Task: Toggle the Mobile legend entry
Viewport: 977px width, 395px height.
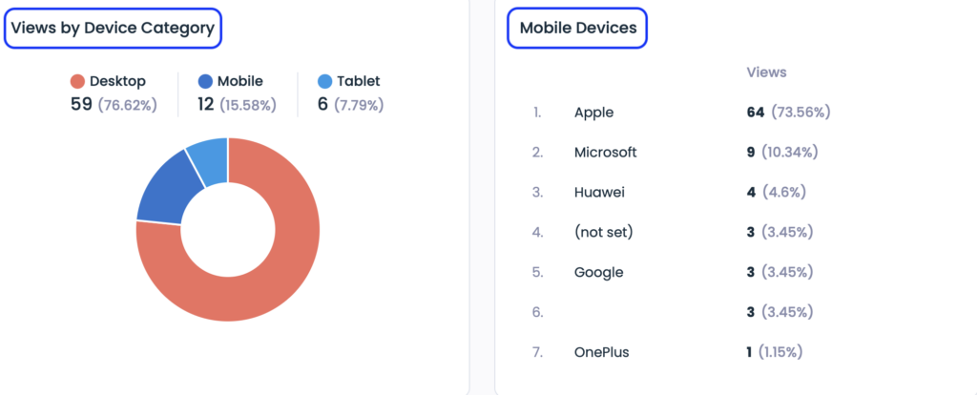Action: click(231, 81)
